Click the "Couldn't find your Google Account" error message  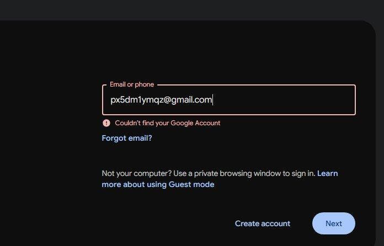pyautogui.click(x=167, y=123)
